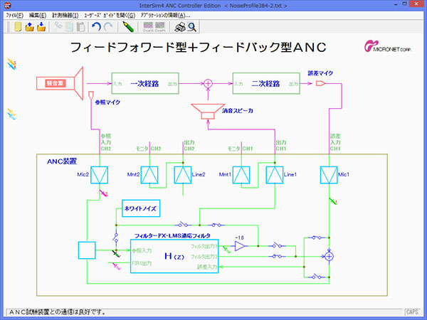The height and width of the screenshot is (320, 427).
Task: Select the 一次経路 primary path block
Action: click(x=145, y=83)
